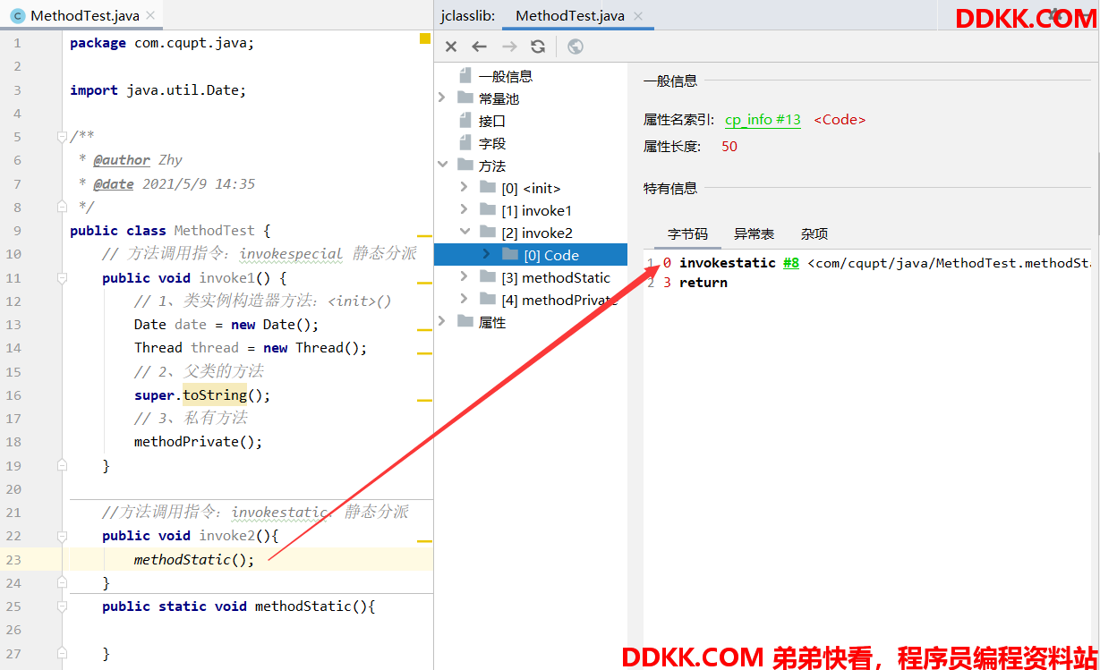This screenshot has height=670, width=1100.
Task: Close the jclasslib viewer with the X icon
Action: click(x=451, y=47)
